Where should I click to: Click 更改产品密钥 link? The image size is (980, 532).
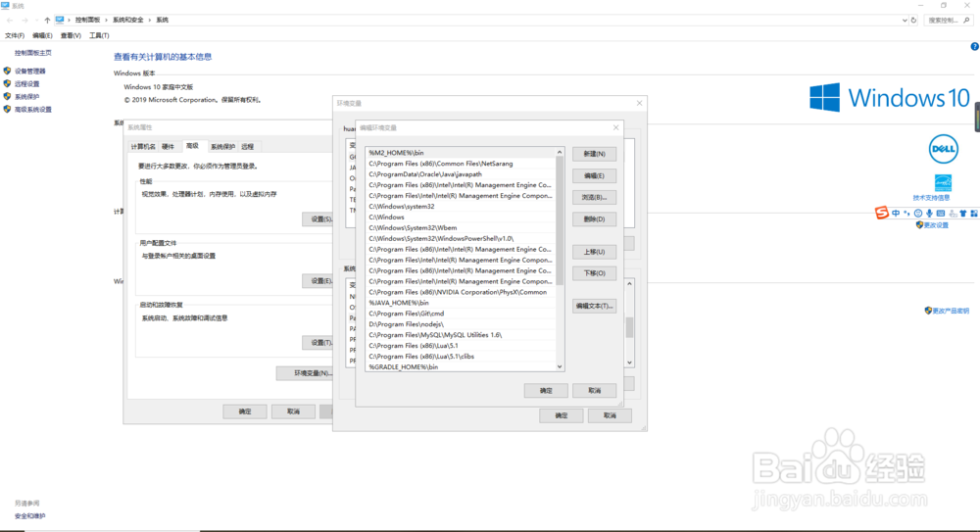pos(951,311)
